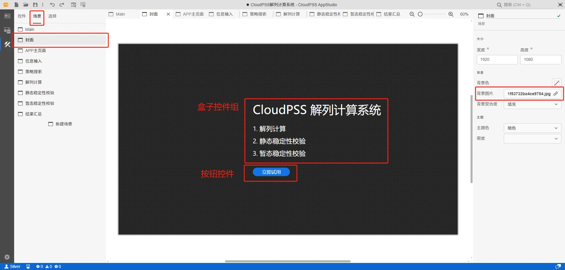Open the more options vertical dots menu

43,5
